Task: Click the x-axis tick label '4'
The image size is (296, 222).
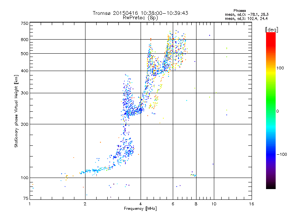Action: point(141,204)
